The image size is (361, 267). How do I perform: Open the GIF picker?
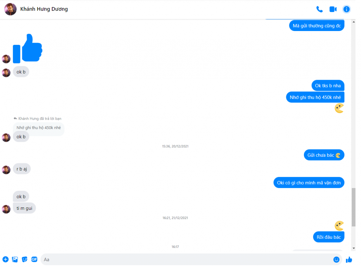(34, 259)
